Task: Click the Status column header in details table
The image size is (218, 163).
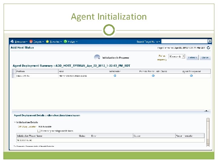Action: click(82, 136)
